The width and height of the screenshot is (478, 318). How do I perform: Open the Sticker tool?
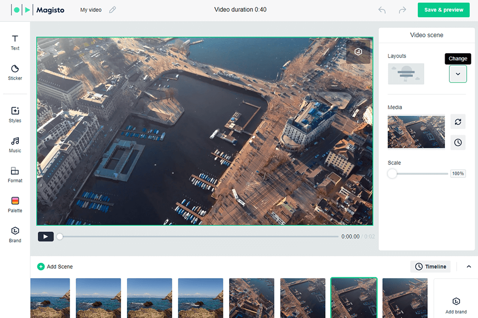[x=15, y=72]
